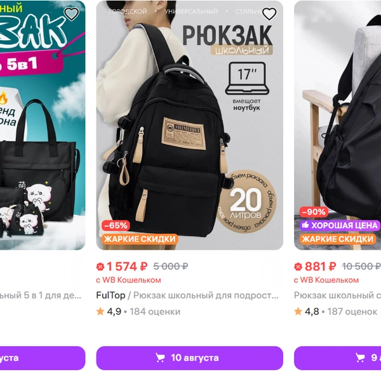Viewport: 381px width, 381px height.
Task: Click the 1 574 ₽ price
Action: point(127,267)
